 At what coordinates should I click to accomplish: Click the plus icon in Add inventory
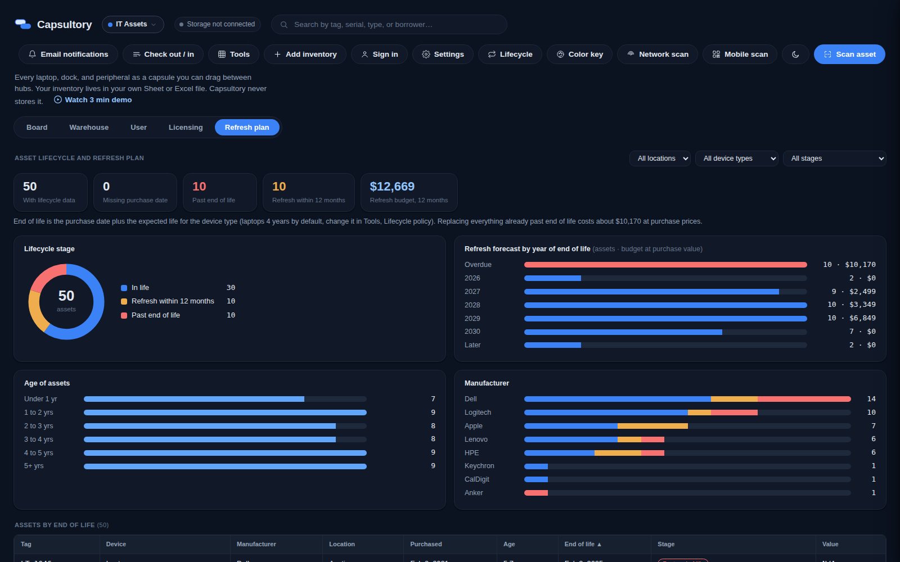[x=277, y=55]
